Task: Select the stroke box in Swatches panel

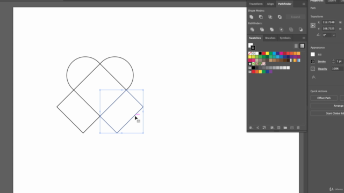Action: (x=253, y=48)
